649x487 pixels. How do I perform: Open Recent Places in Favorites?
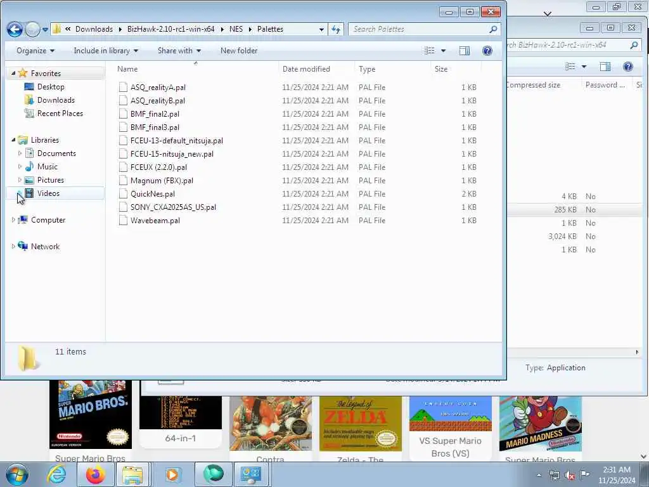point(60,113)
